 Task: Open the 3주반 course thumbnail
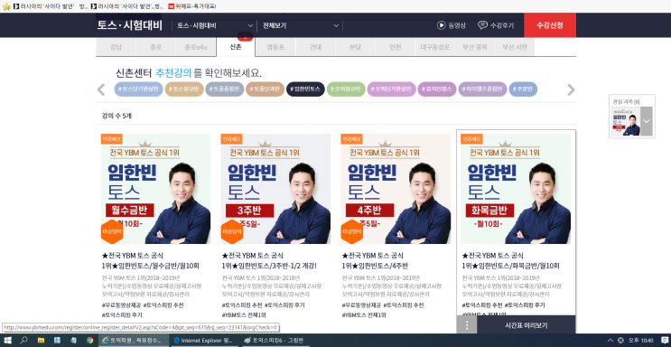(275, 189)
